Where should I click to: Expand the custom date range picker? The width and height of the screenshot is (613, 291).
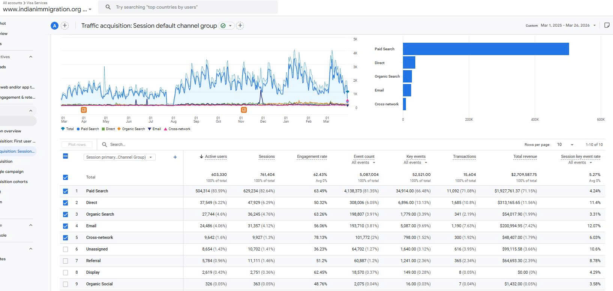tap(568, 25)
